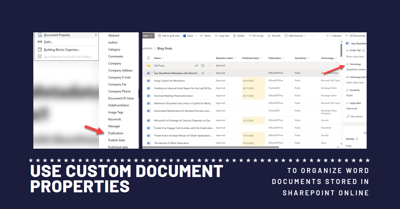
Task: Click the file type column header icon
Action: click(149, 58)
